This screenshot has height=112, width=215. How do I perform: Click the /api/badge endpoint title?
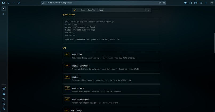[x=76, y=110]
